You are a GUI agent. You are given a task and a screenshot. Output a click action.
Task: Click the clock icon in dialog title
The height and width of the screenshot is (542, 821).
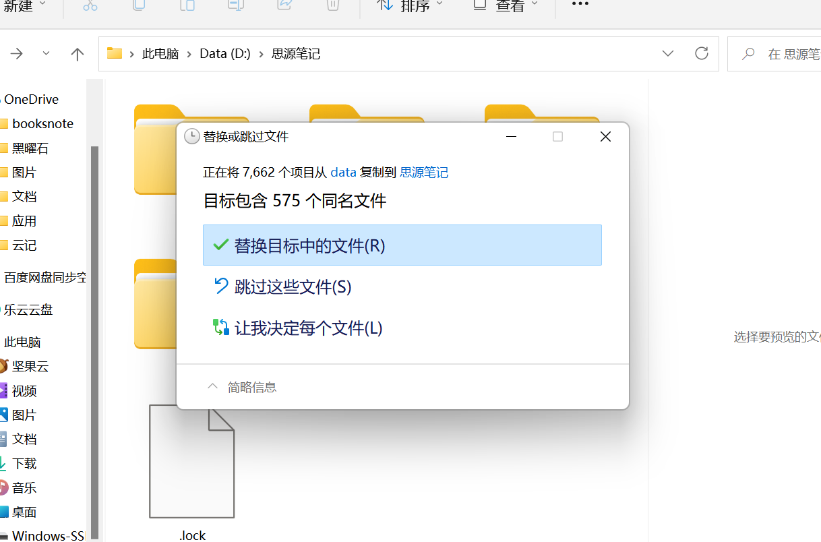click(192, 137)
